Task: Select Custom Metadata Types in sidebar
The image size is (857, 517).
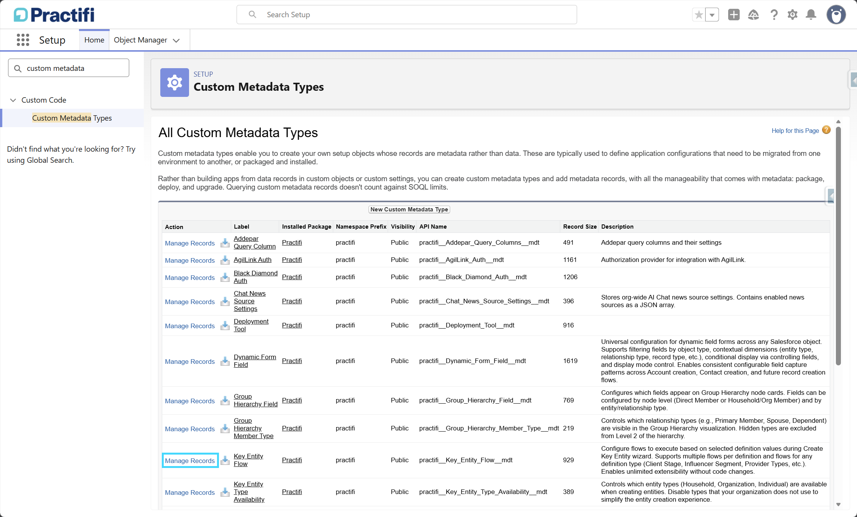Action: pos(72,118)
